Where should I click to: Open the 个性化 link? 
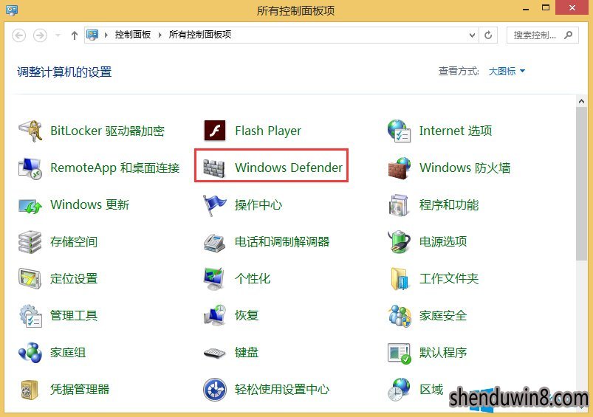coord(252,278)
